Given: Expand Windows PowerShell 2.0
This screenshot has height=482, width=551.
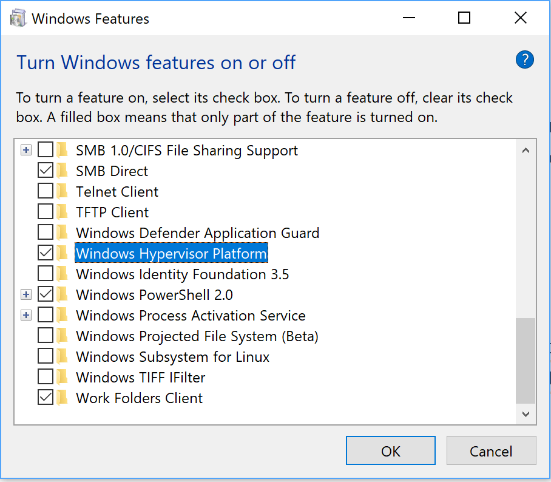Looking at the screenshot, I should [26, 294].
